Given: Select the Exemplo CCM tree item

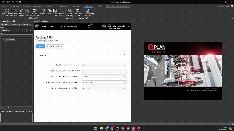Looking at the screenshot, I should [x=10, y=39].
